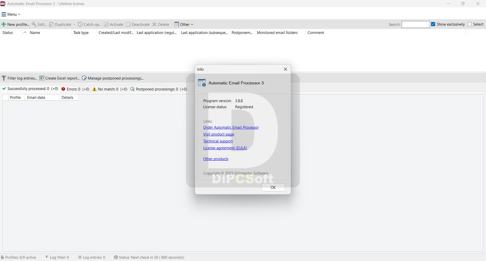This screenshot has height=261, width=486.
Task: Click the Details log column header
Action: (68, 98)
